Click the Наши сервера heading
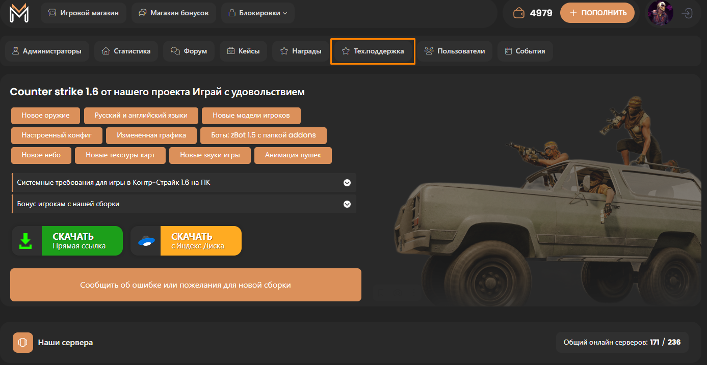707x365 pixels. pos(65,343)
